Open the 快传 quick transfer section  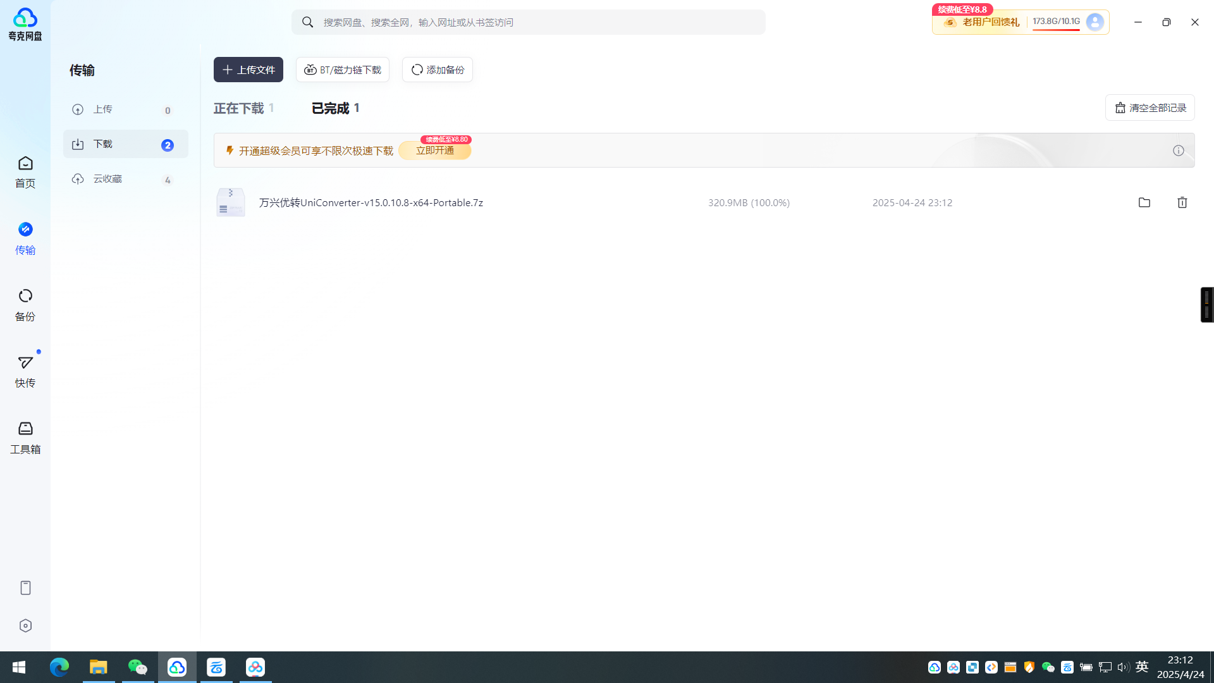(x=25, y=371)
